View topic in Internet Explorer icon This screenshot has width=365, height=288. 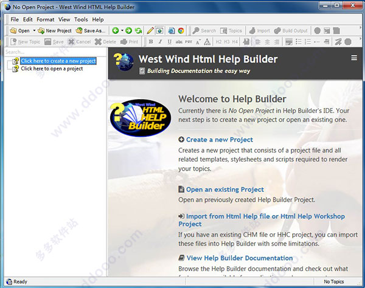pos(172,30)
